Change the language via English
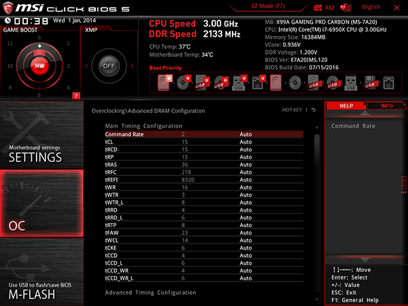 coord(371,7)
